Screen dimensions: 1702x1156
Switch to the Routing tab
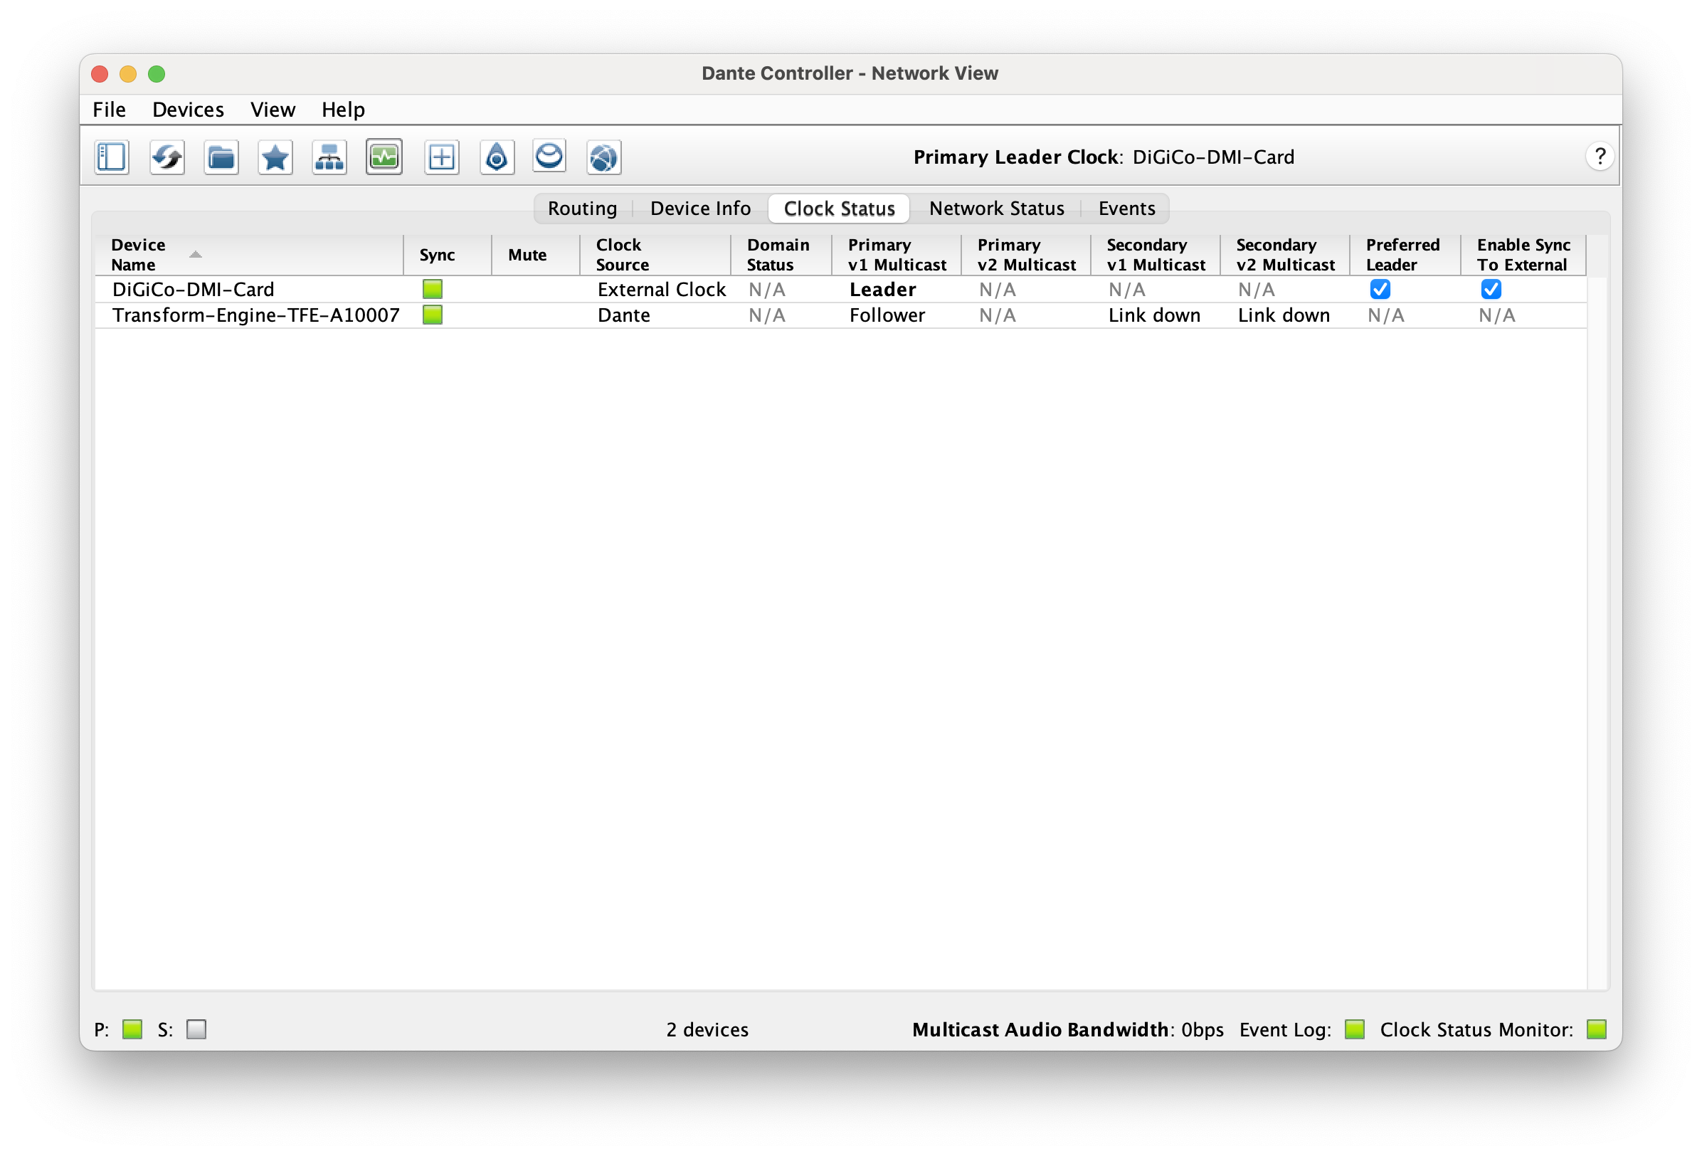[x=582, y=209]
